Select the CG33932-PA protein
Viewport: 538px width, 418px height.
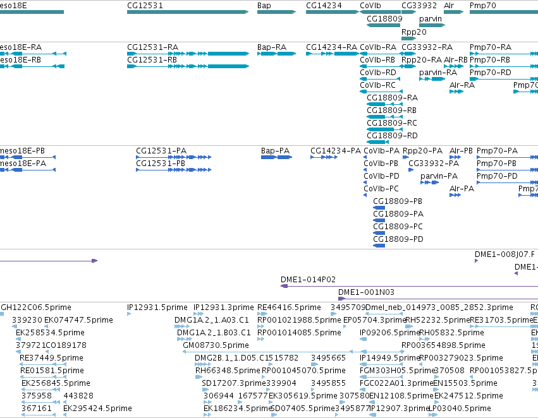[x=411, y=170]
